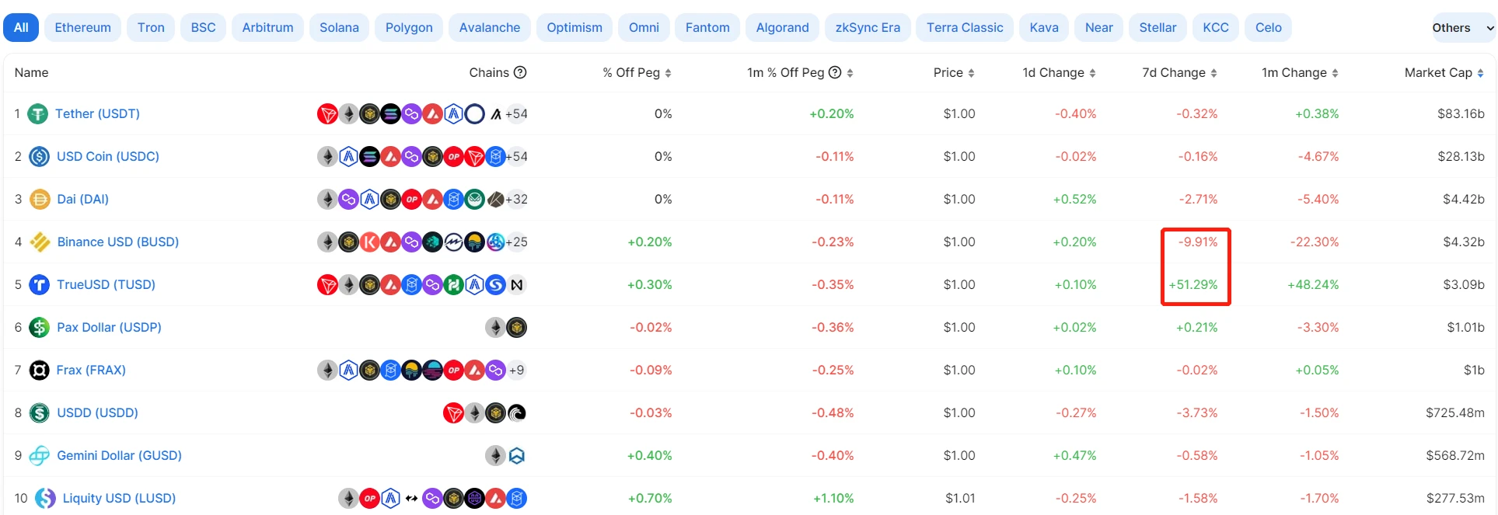Click the TrueUSD logo icon

(x=39, y=285)
